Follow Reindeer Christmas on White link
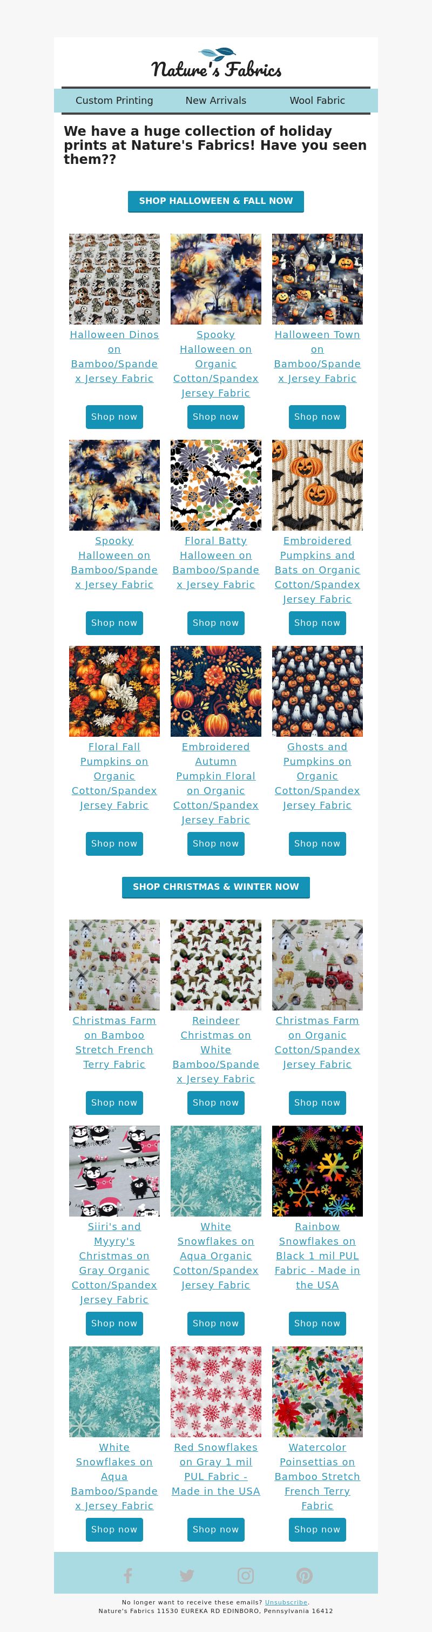The height and width of the screenshot is (1632, 432). coord(215,1050)
